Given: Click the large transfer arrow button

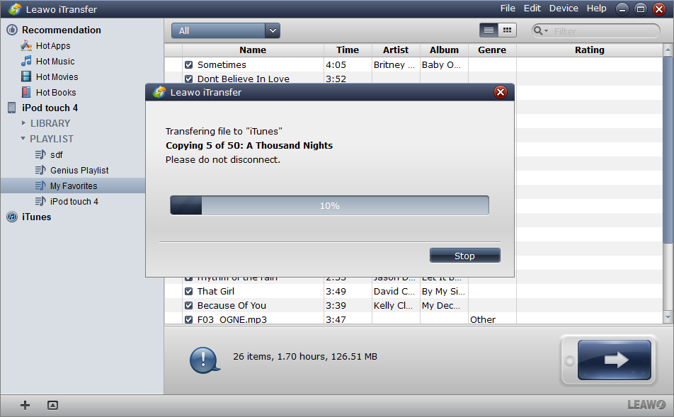Looking at the screenshot, I should click(615, 360).
